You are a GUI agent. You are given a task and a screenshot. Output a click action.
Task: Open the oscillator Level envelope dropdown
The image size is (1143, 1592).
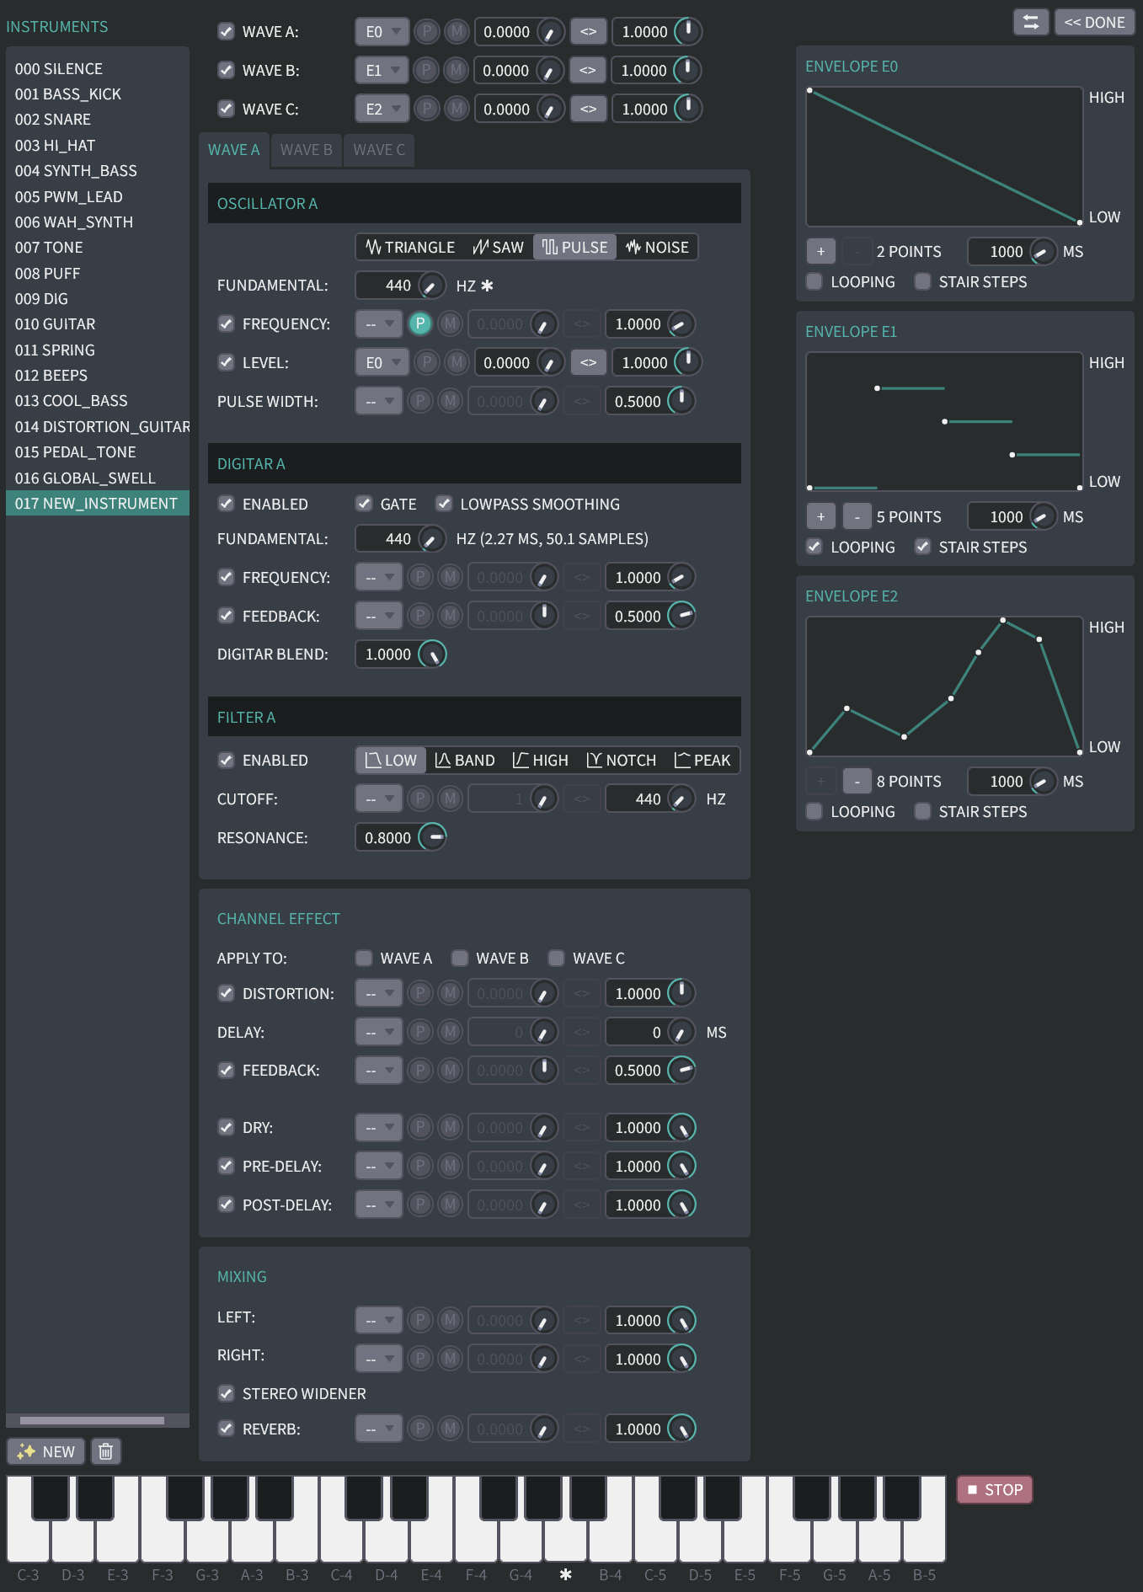[x=382, y=362]
